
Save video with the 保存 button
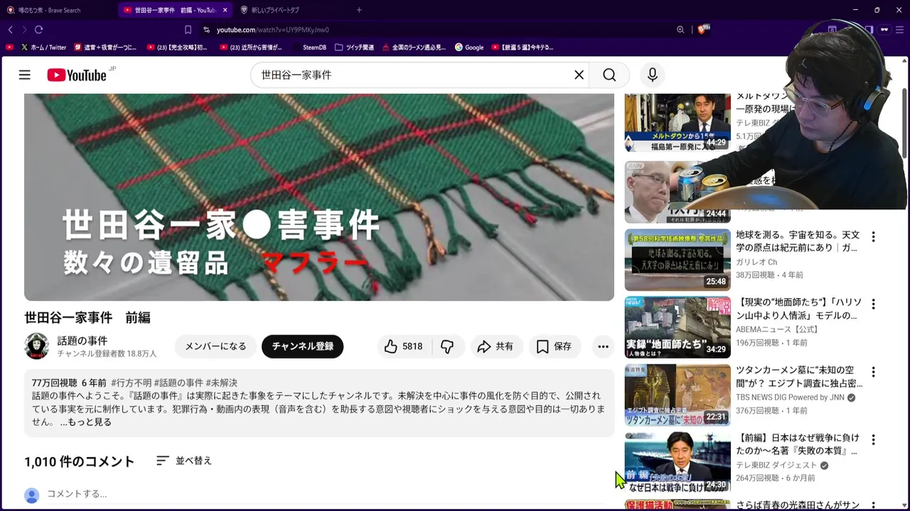click(554, 346)
